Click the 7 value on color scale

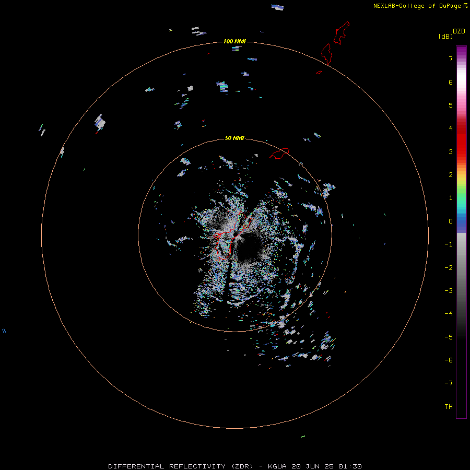click(451, 58)
